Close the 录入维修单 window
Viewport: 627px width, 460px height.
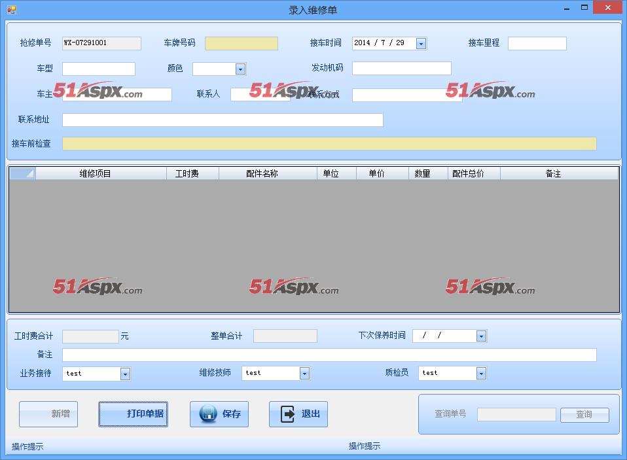tap(607, 8)
